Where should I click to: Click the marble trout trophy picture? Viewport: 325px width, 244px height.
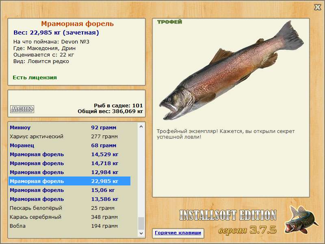click(x=231, y=70)
